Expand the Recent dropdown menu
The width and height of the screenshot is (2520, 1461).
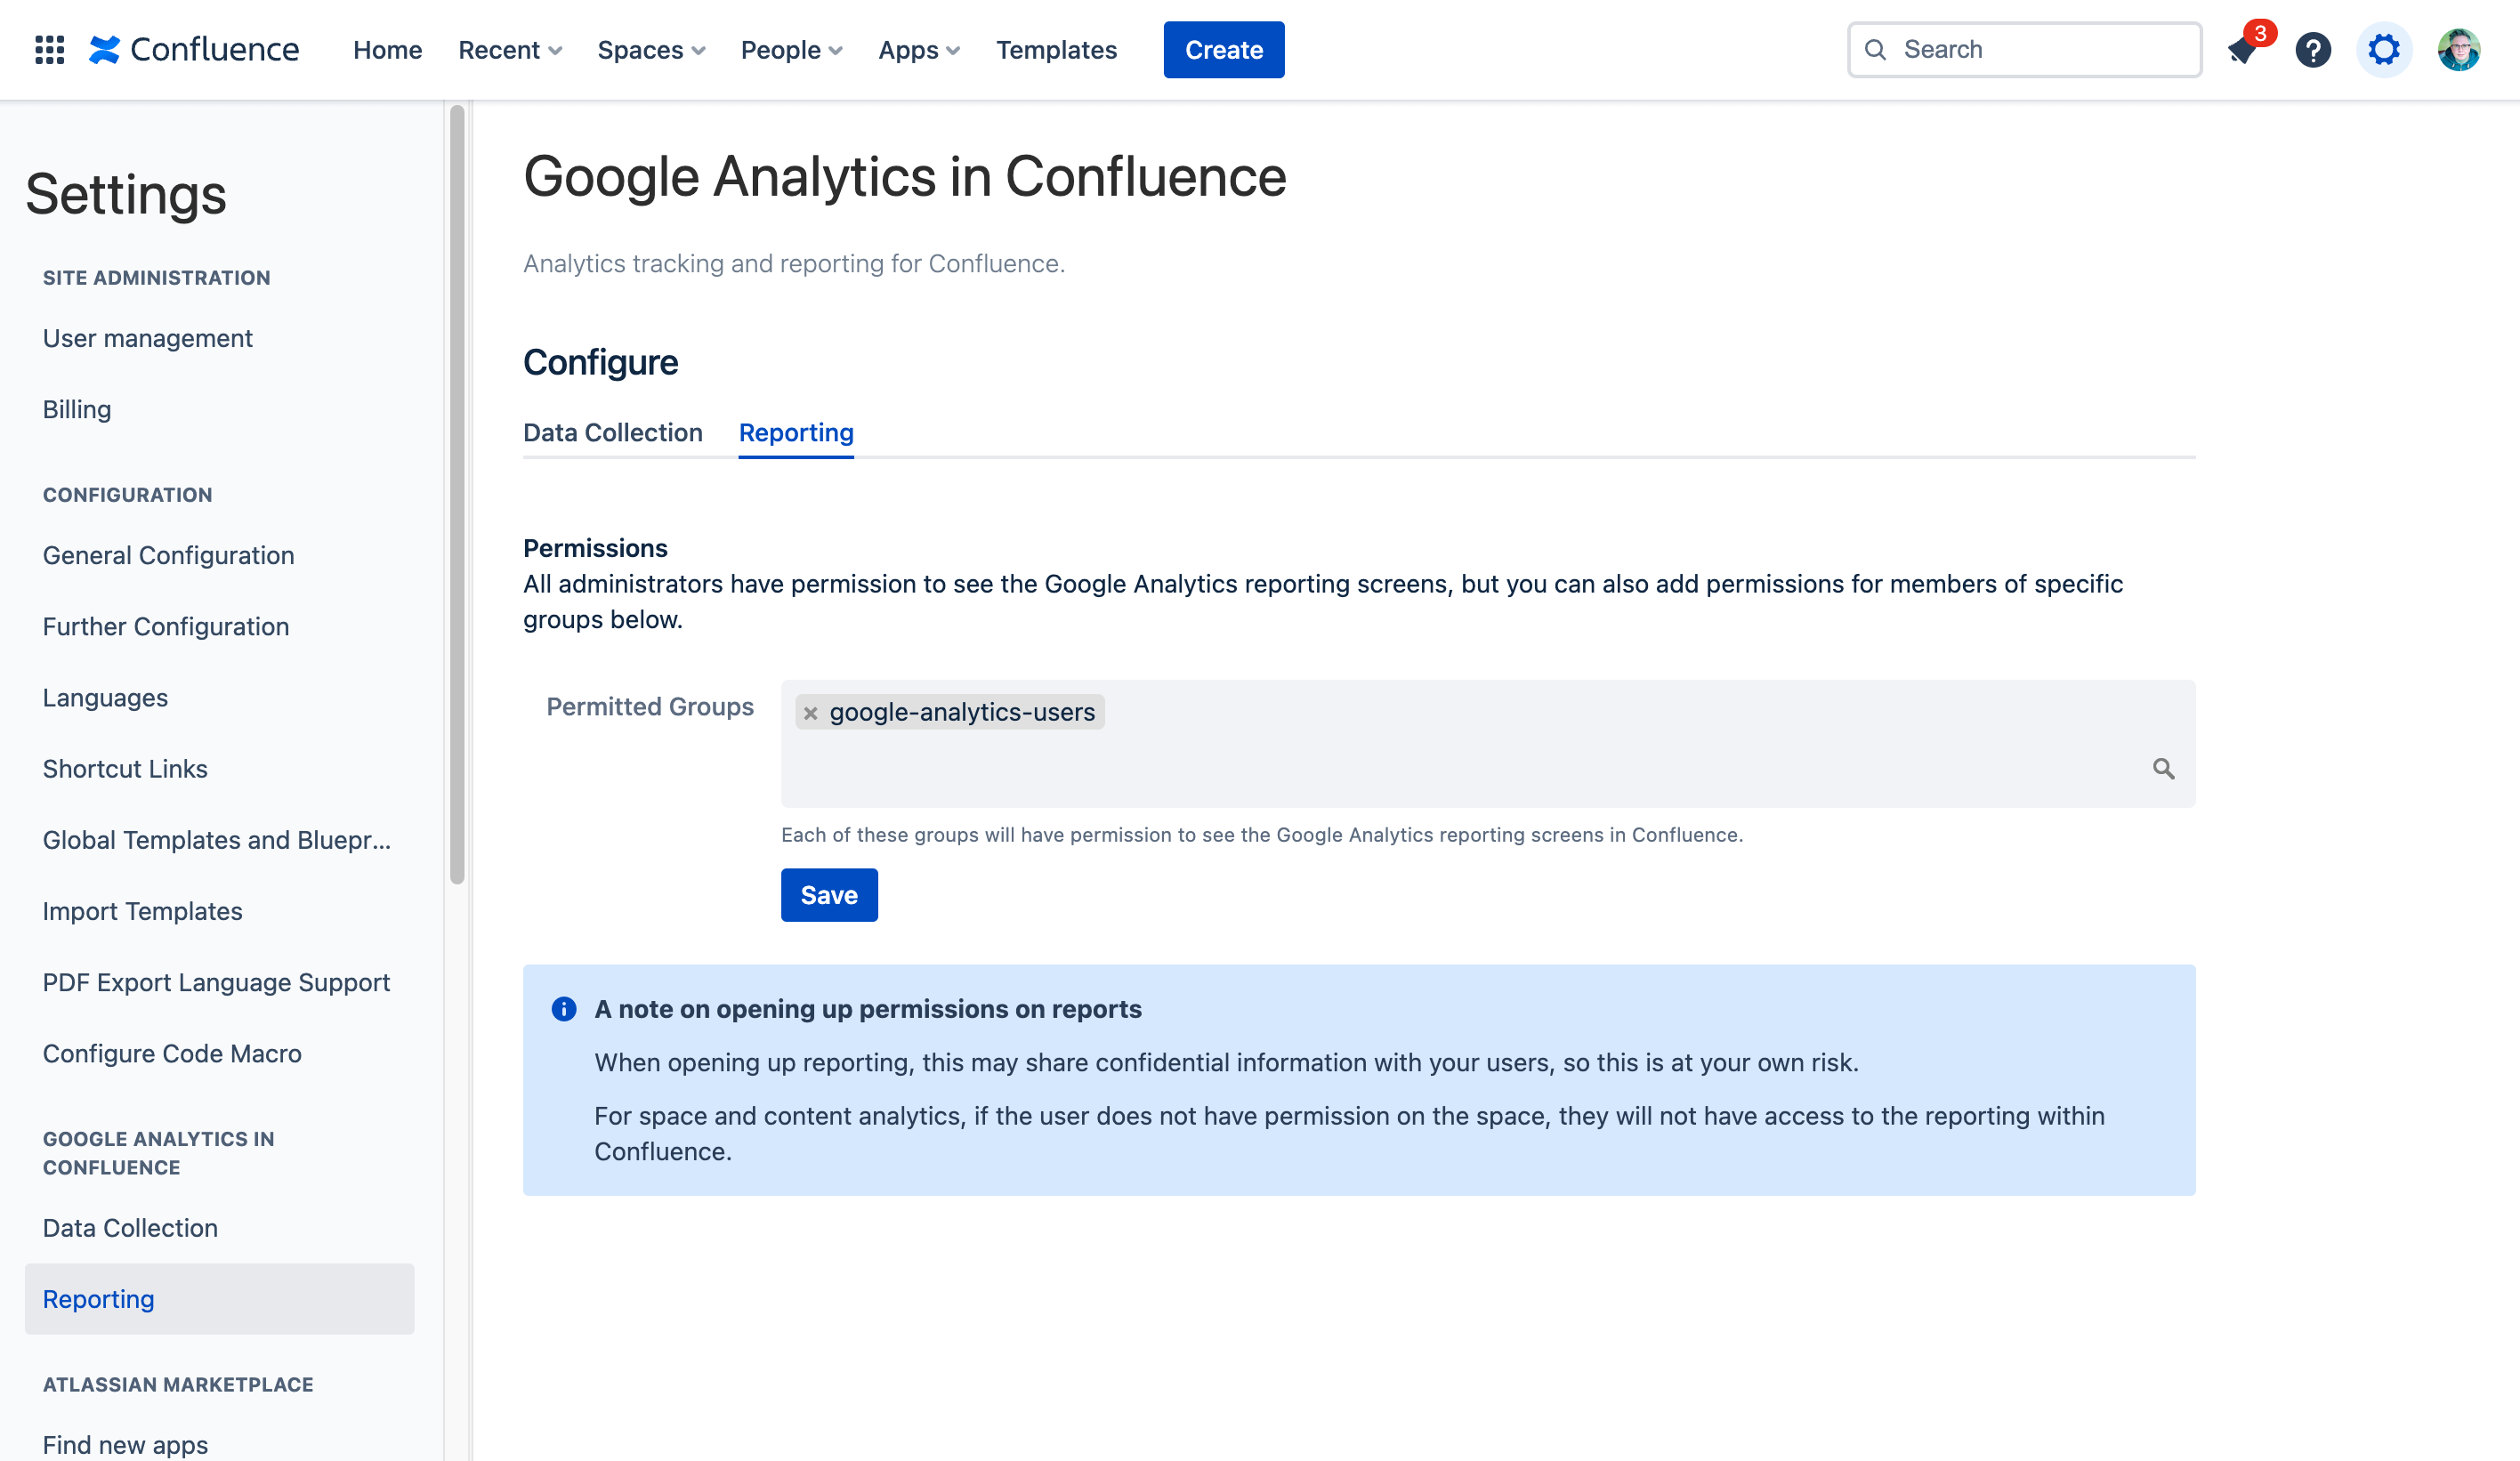(x=510, y=50)
